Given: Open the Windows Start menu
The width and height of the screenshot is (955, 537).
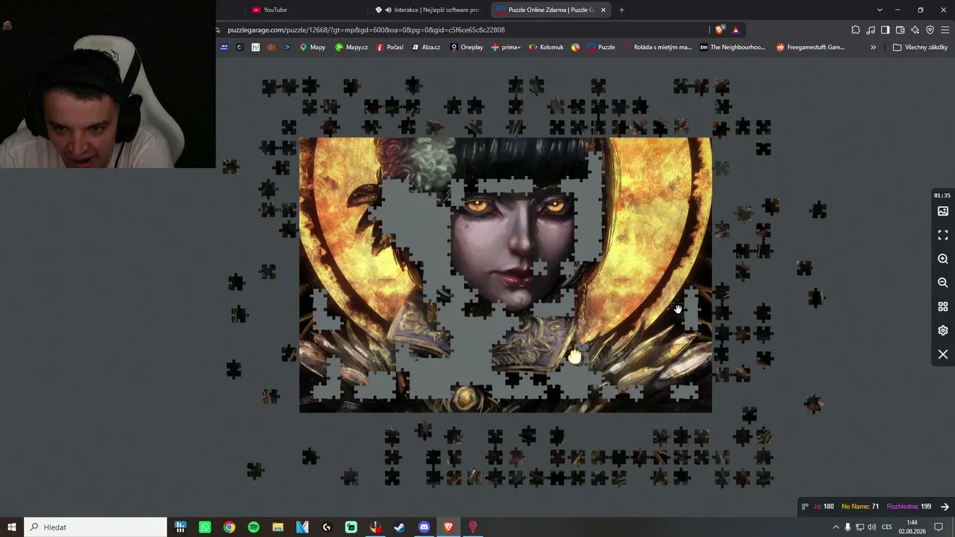Looking at the screenshot, I should point(12,527).
